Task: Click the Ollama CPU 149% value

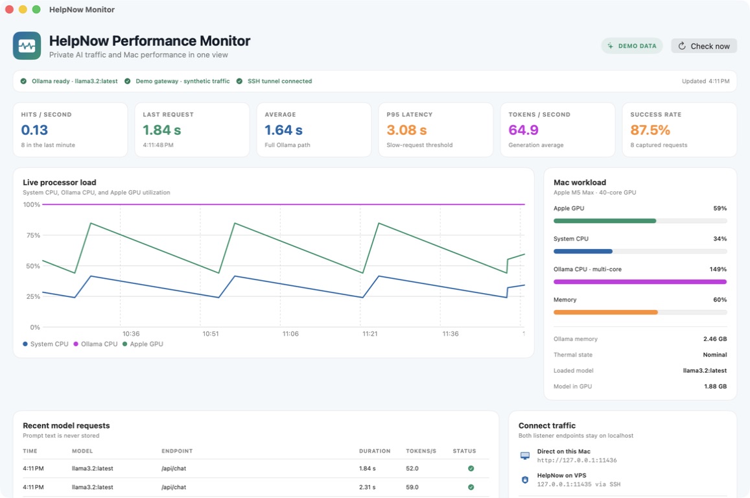Action: (718, 269)
